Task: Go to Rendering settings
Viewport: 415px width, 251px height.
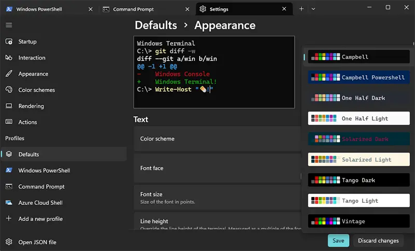Action: click(63, 106)
